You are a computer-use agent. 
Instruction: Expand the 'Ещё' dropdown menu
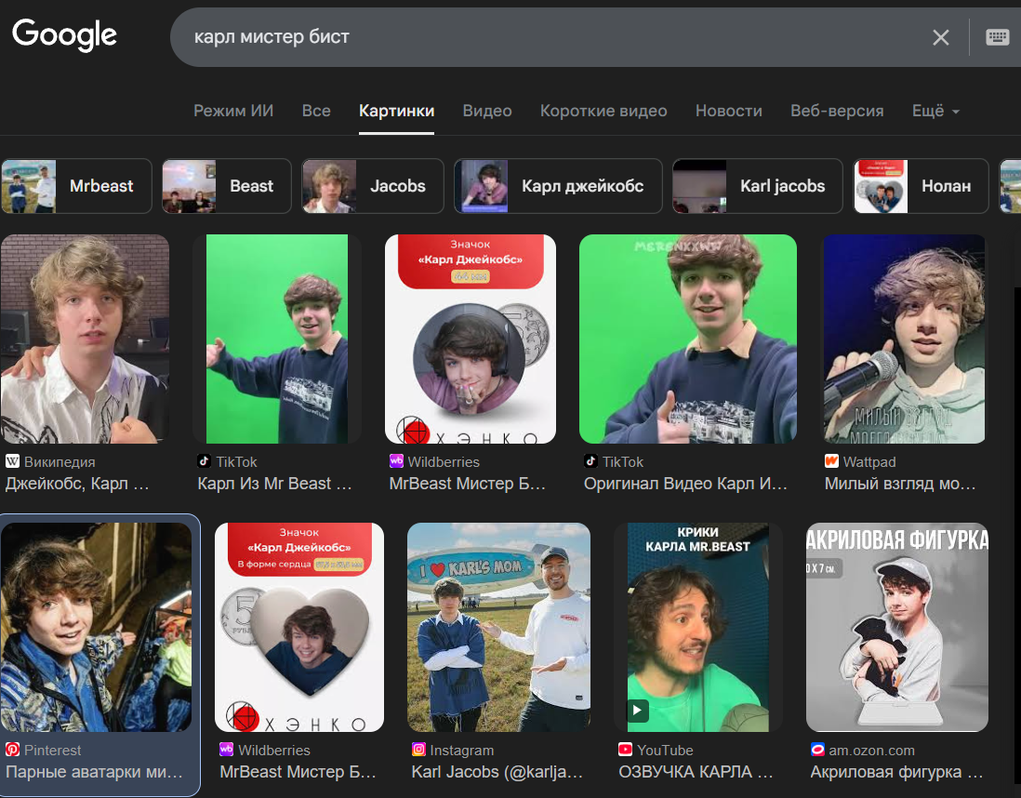[935, 111]
